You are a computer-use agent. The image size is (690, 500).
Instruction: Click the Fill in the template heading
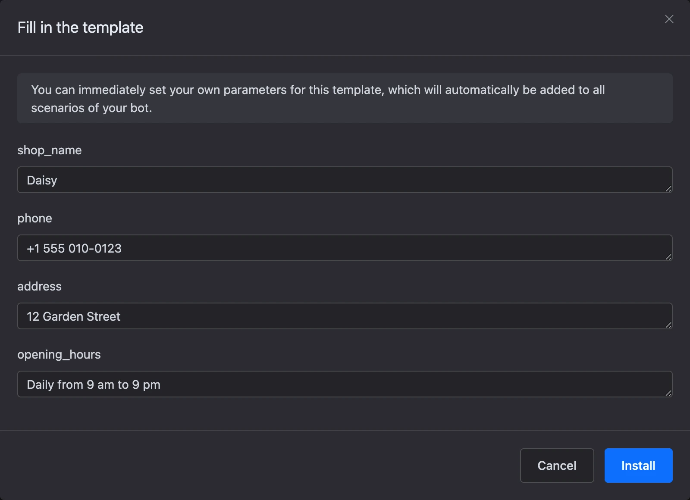[80, 28]
